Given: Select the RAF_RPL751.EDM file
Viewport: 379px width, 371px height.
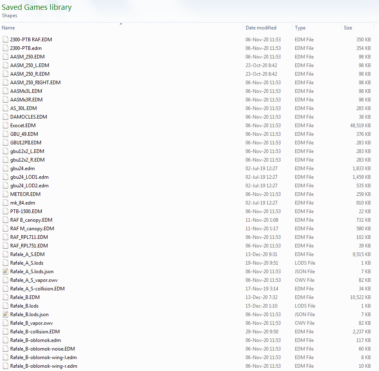Looking at the screenshot, I should pos(29,246).
